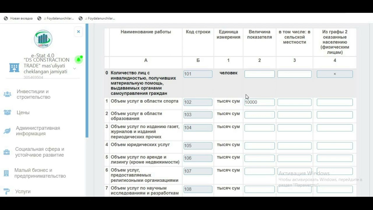Click the Единица измерения column header
This screenshot has height=210, width=373.
pyautogui.click(x=228, y=34)
